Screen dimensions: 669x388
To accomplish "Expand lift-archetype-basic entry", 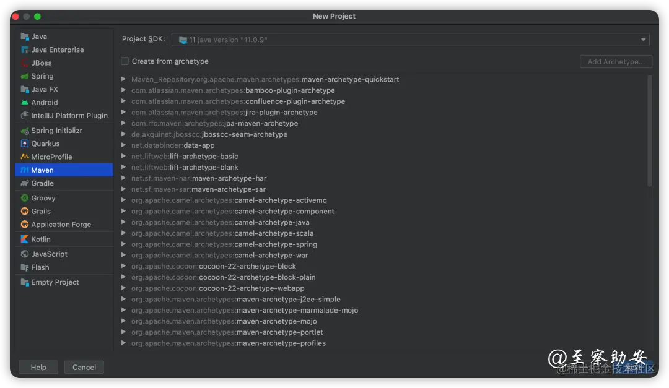I will (123, 157).
